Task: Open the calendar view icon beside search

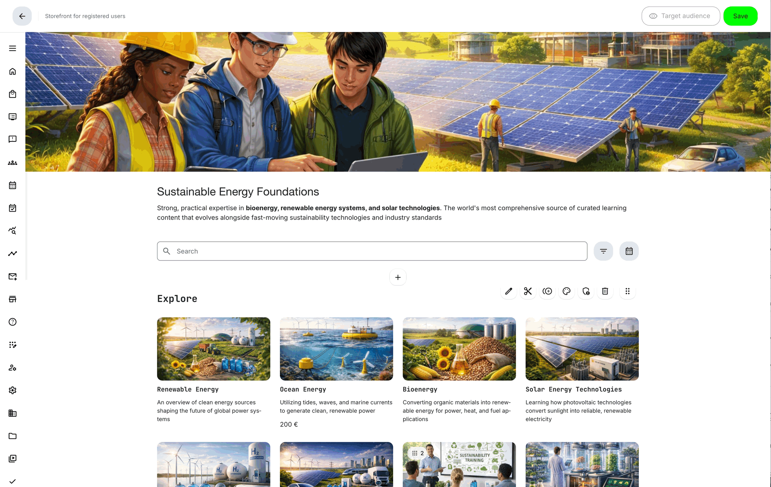Action: [629, 251]
